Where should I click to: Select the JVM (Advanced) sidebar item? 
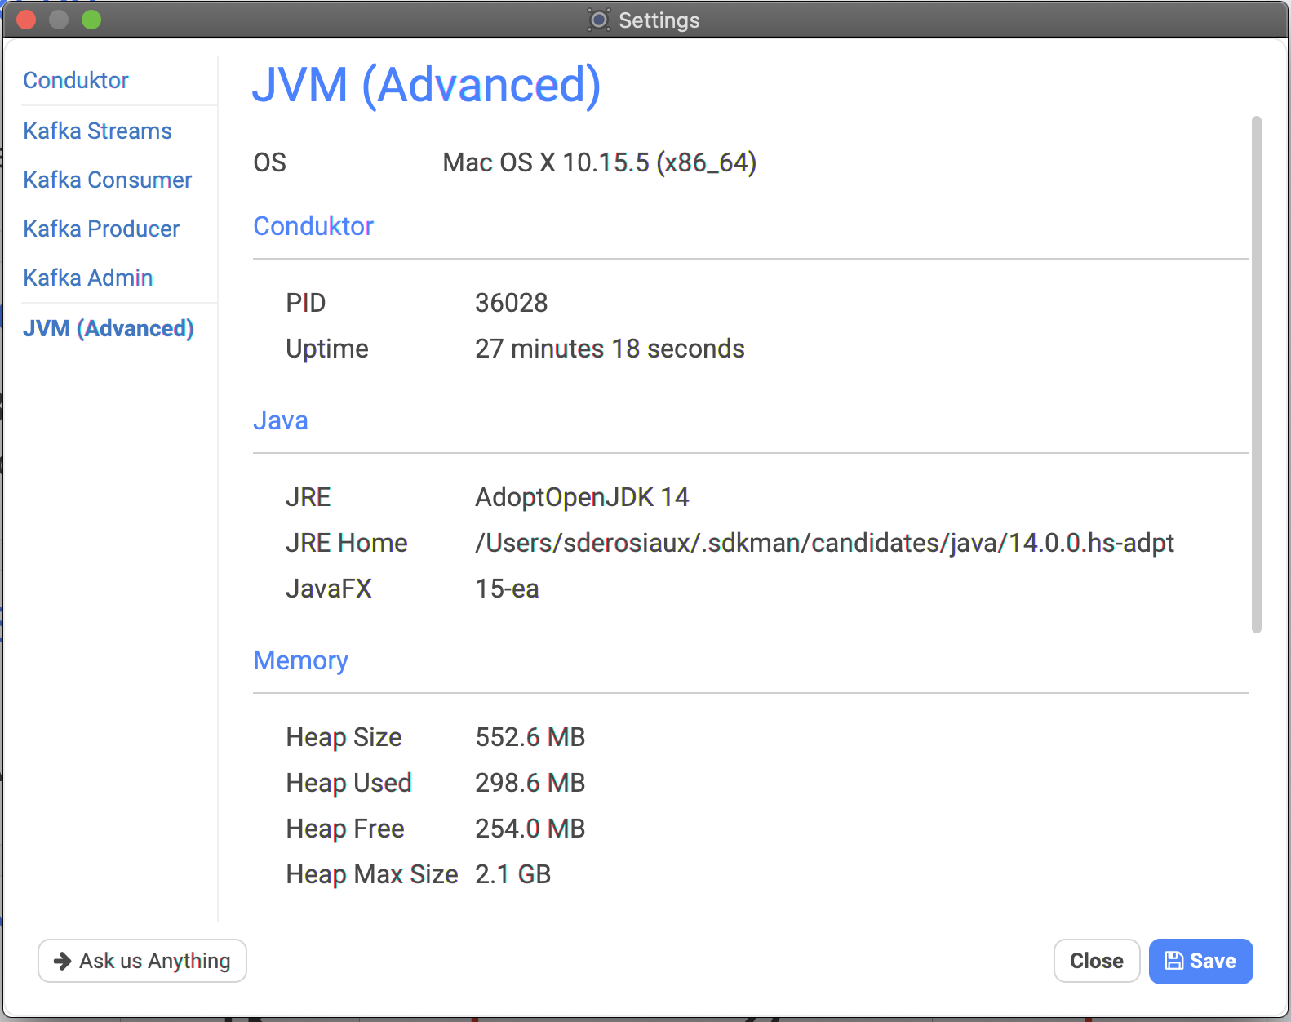click(x=109, y=328)
